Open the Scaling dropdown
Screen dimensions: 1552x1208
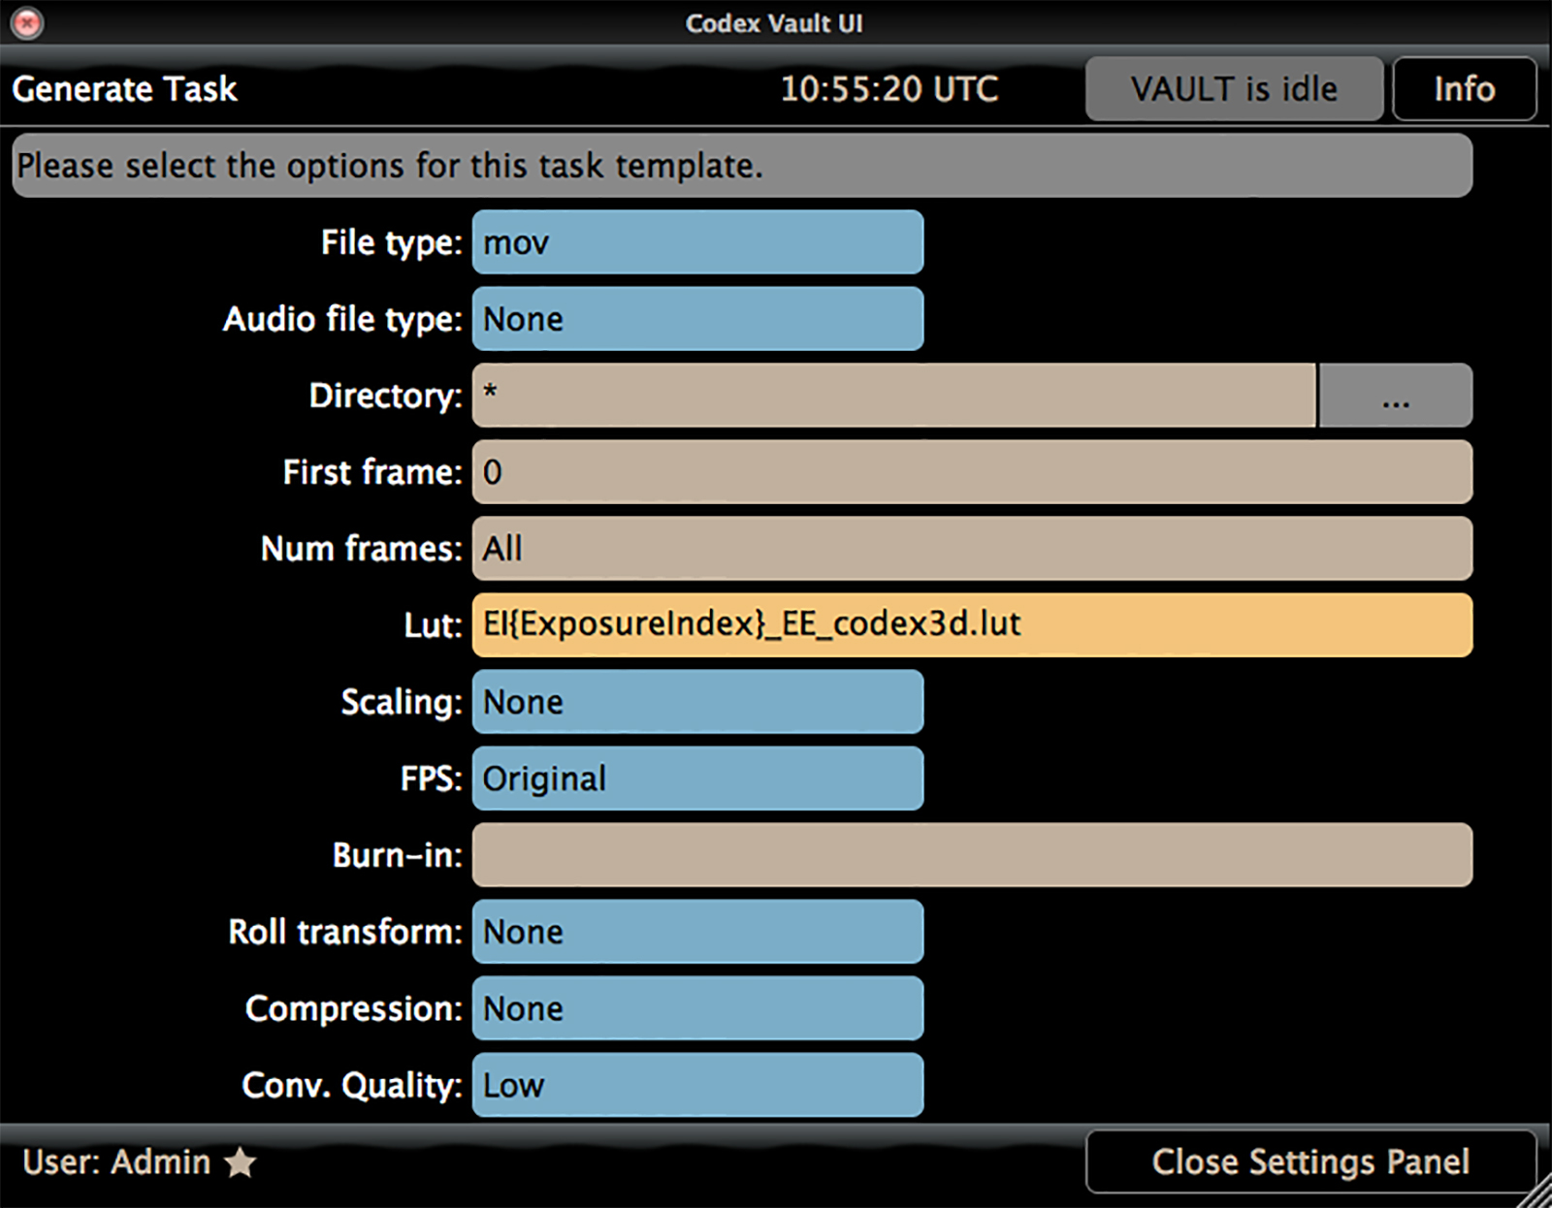[697, 702]
